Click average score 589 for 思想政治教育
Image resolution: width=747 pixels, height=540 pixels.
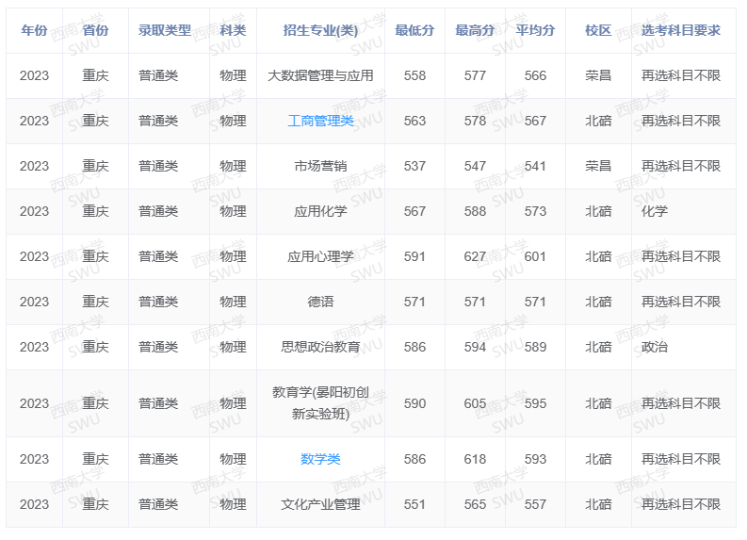535,347
